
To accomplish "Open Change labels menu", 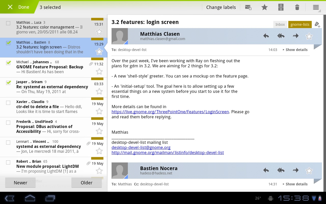I will 221,7.
